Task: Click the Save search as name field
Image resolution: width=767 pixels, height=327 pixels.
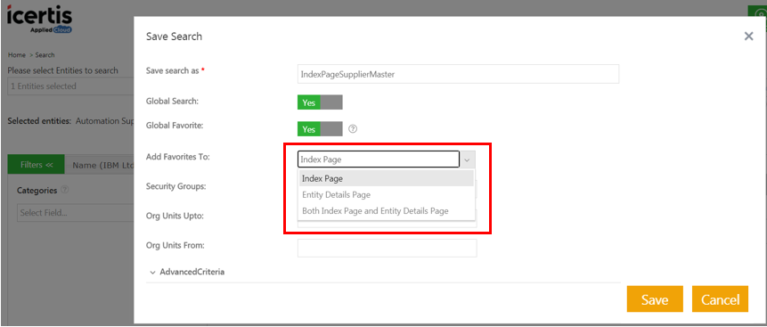Action: pos(459,74)
